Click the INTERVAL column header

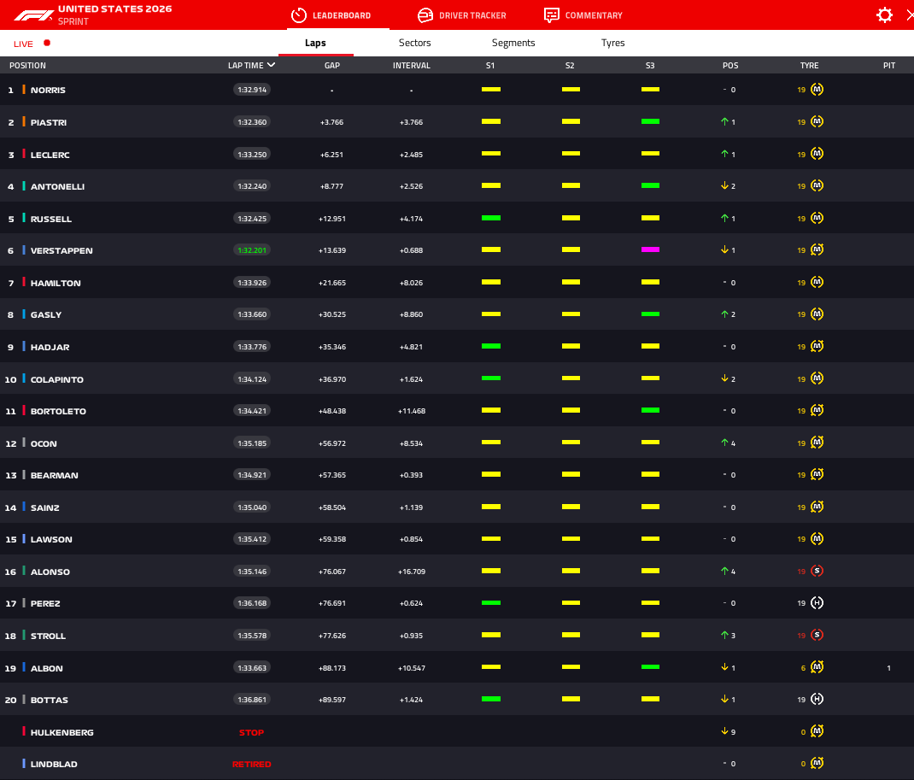point(412,65)
